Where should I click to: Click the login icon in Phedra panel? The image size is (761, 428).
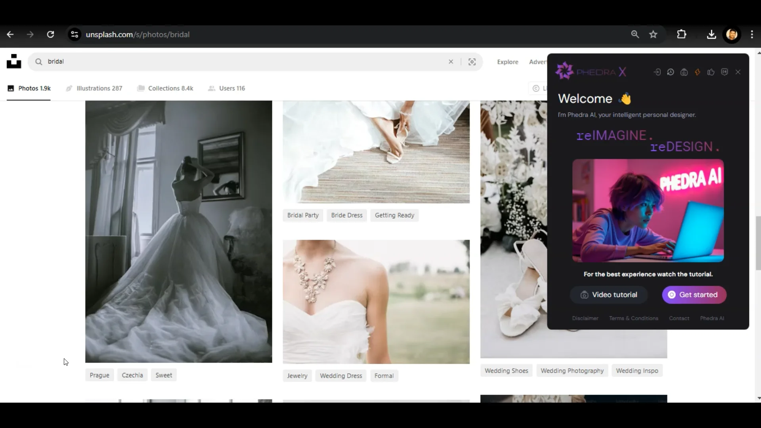tap(657, 72)
